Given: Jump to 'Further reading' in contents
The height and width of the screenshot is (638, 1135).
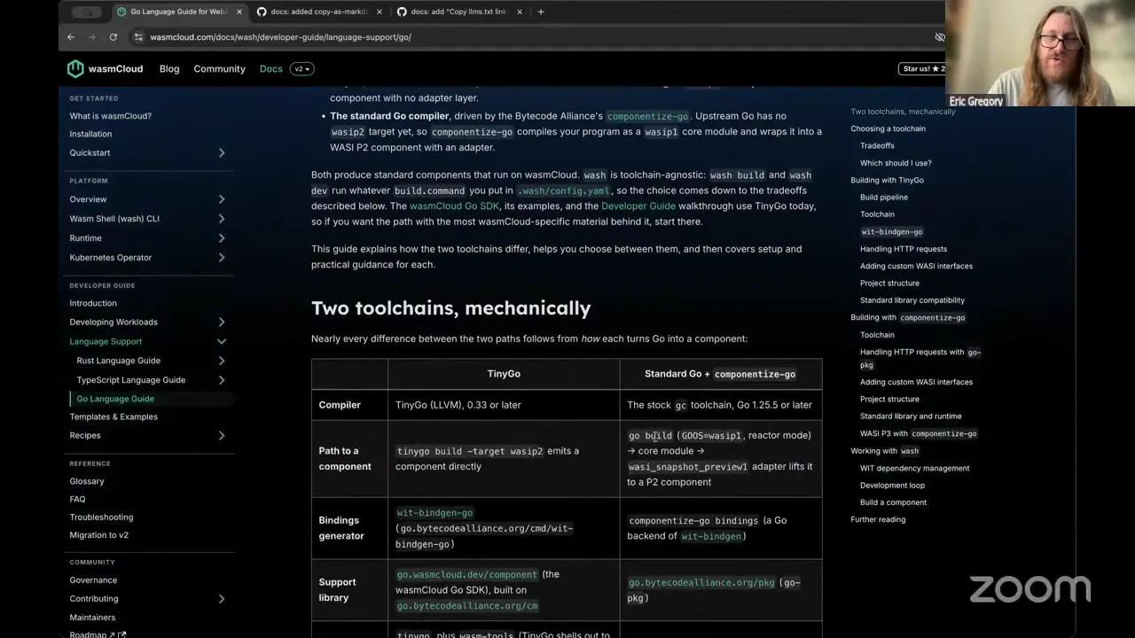Looking at the screenshot, I should tap(878, 520).
